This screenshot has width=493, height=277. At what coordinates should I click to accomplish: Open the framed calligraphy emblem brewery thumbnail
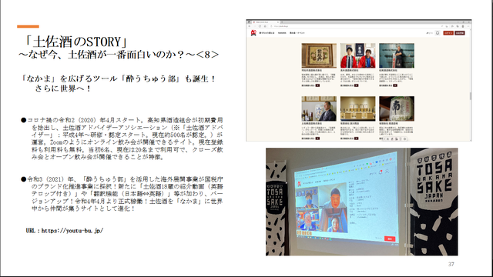point(319,55)
